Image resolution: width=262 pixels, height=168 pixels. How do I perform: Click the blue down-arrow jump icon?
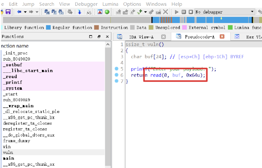click(80, 12)
